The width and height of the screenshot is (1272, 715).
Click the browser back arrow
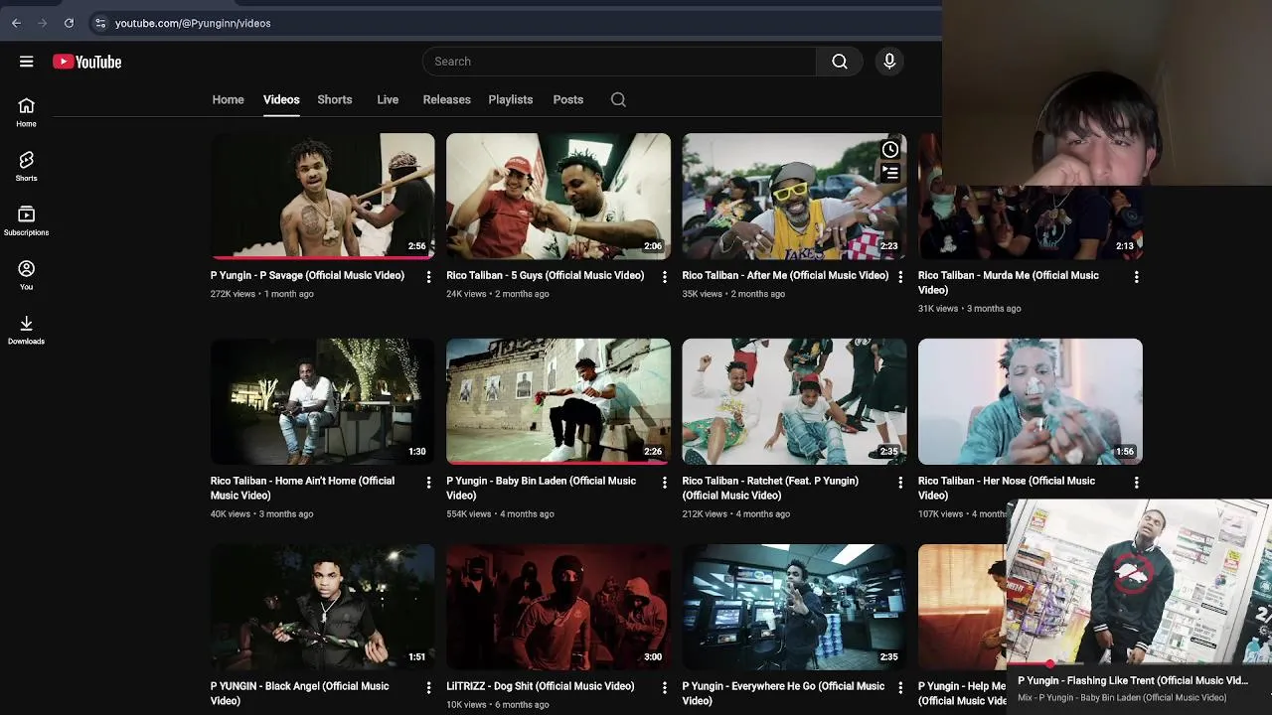(16, 23)
